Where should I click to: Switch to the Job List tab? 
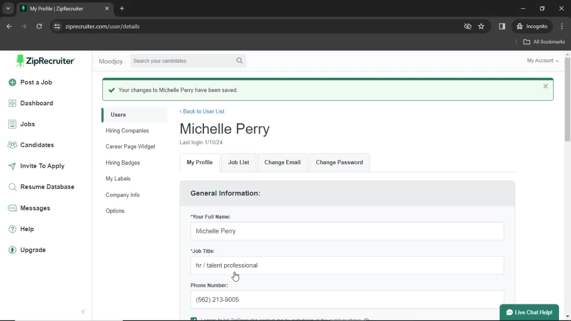click(239, 163)
